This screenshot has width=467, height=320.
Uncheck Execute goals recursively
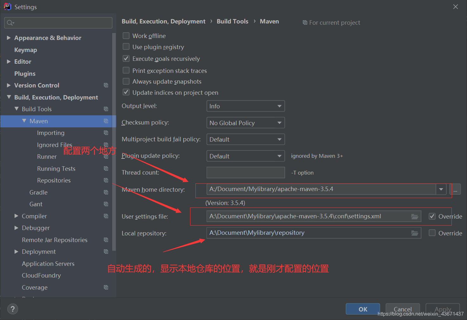coord(126,58)
